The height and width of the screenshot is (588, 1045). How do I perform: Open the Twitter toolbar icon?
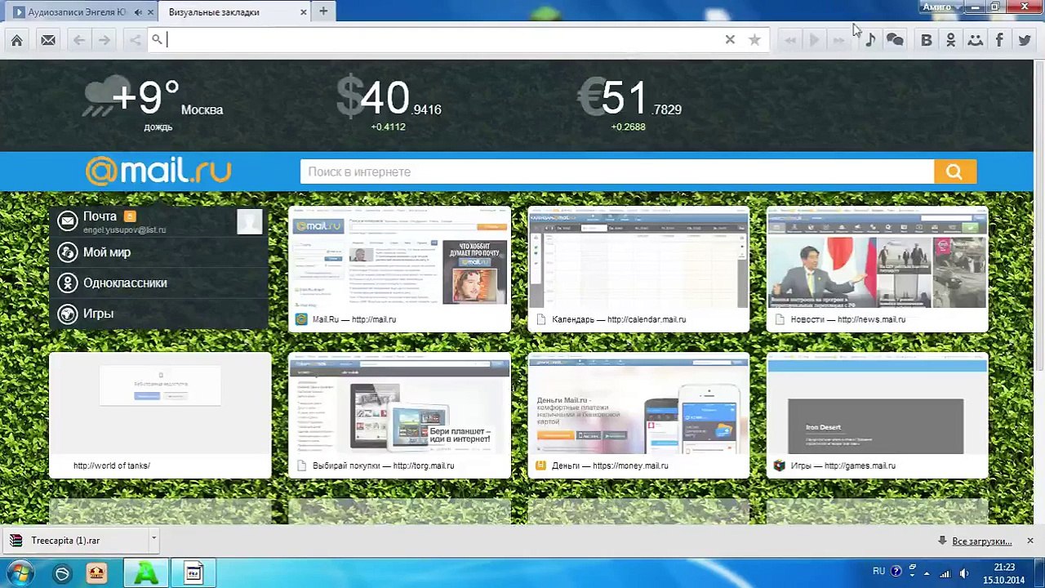pyautogui.click(x=1024, y=40)
